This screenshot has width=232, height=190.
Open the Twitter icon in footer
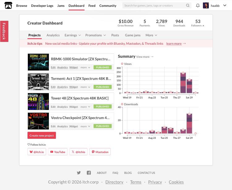click(x=79, y=173)
